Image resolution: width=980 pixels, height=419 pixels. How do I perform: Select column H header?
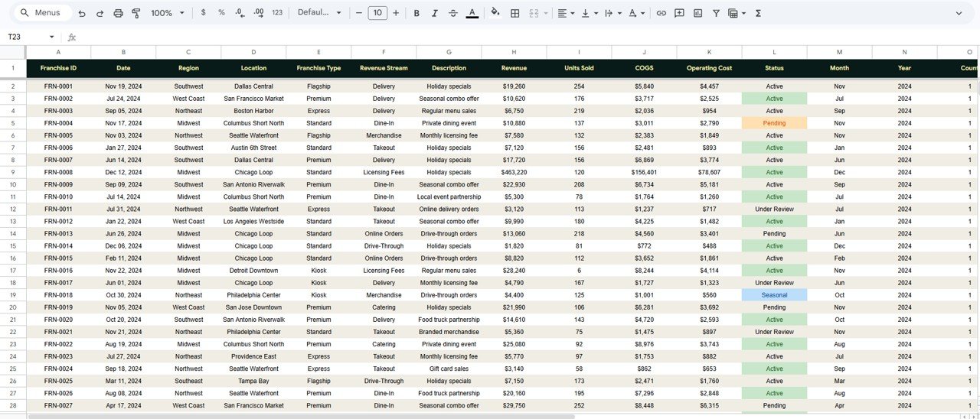514,52
